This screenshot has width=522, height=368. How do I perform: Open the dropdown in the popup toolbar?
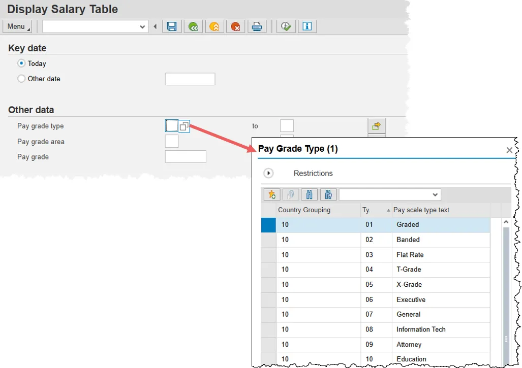pos(435,194)
